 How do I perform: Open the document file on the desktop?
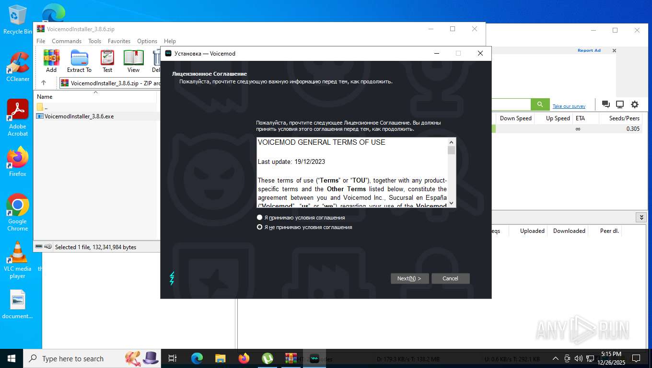(18, 305)
